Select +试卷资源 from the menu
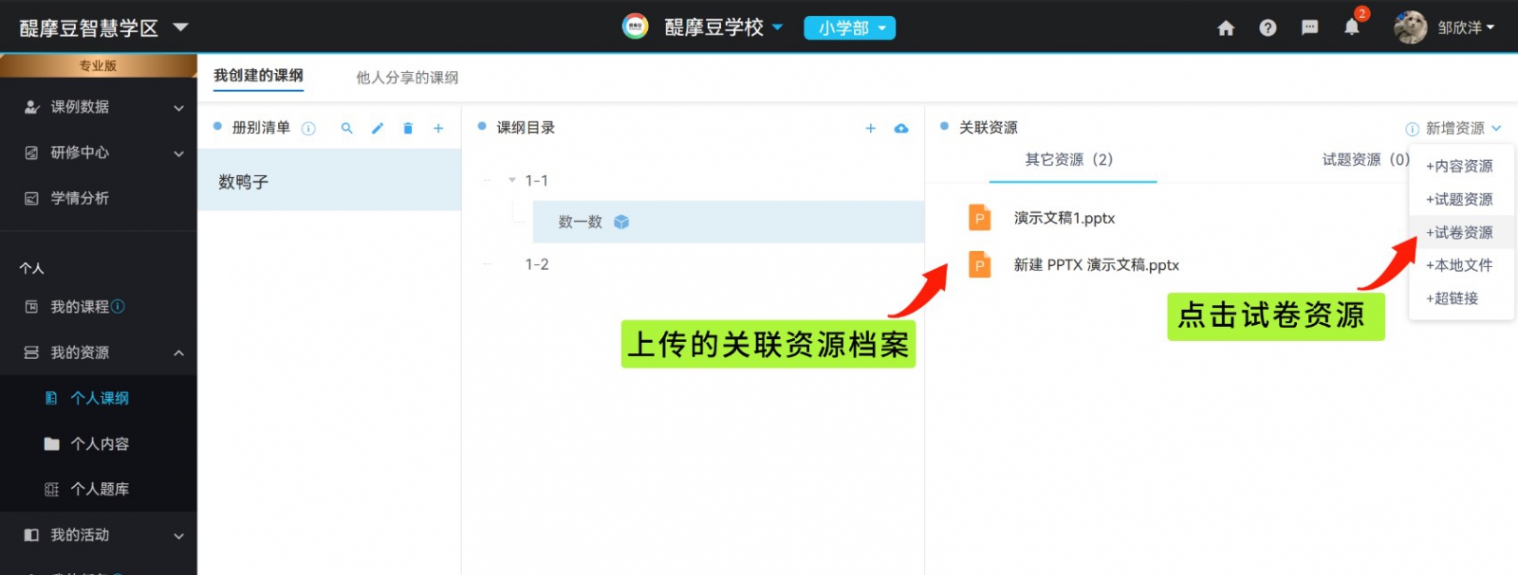 coord(1459,232)
